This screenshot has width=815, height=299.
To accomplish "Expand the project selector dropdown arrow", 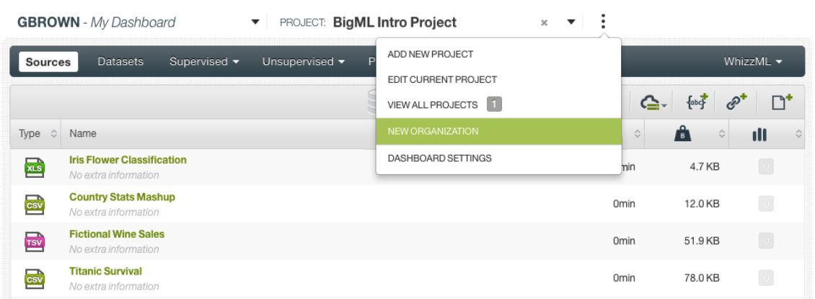I will (x=571, y=22).
